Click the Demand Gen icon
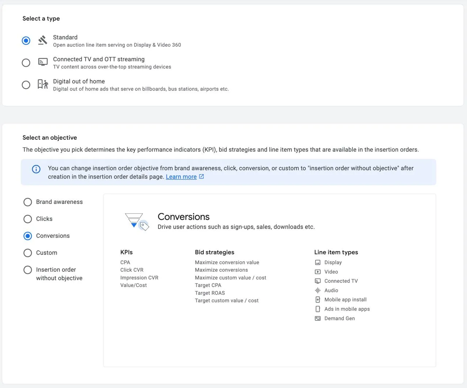This screenshot has width=467, height=388. pyautogui.click(x=318, y=318)
